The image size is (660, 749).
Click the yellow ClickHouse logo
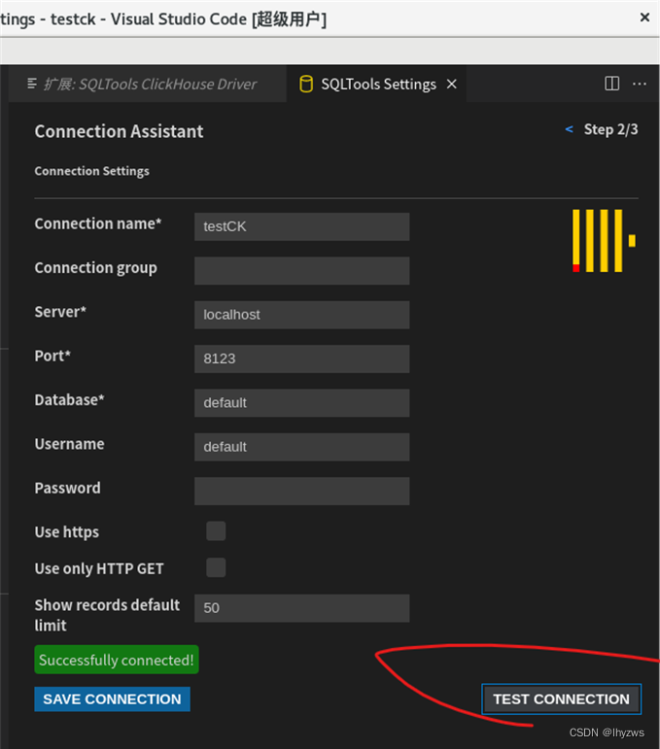click(x=604, y=241)
